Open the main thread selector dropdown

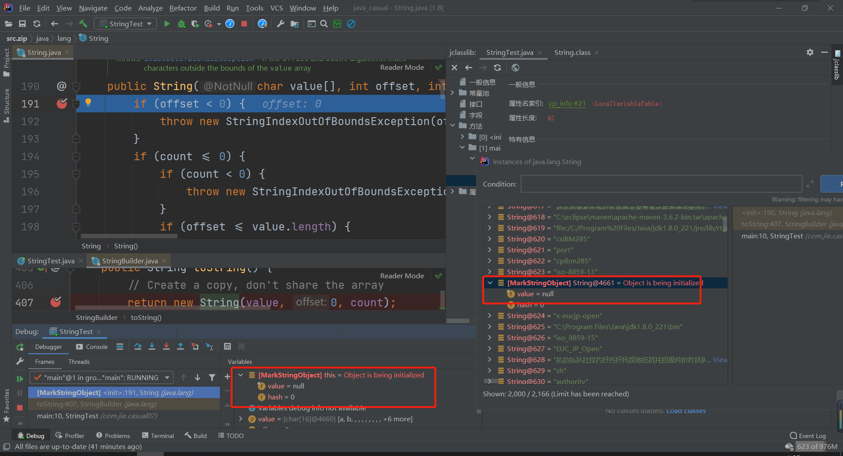coord(101,377)
